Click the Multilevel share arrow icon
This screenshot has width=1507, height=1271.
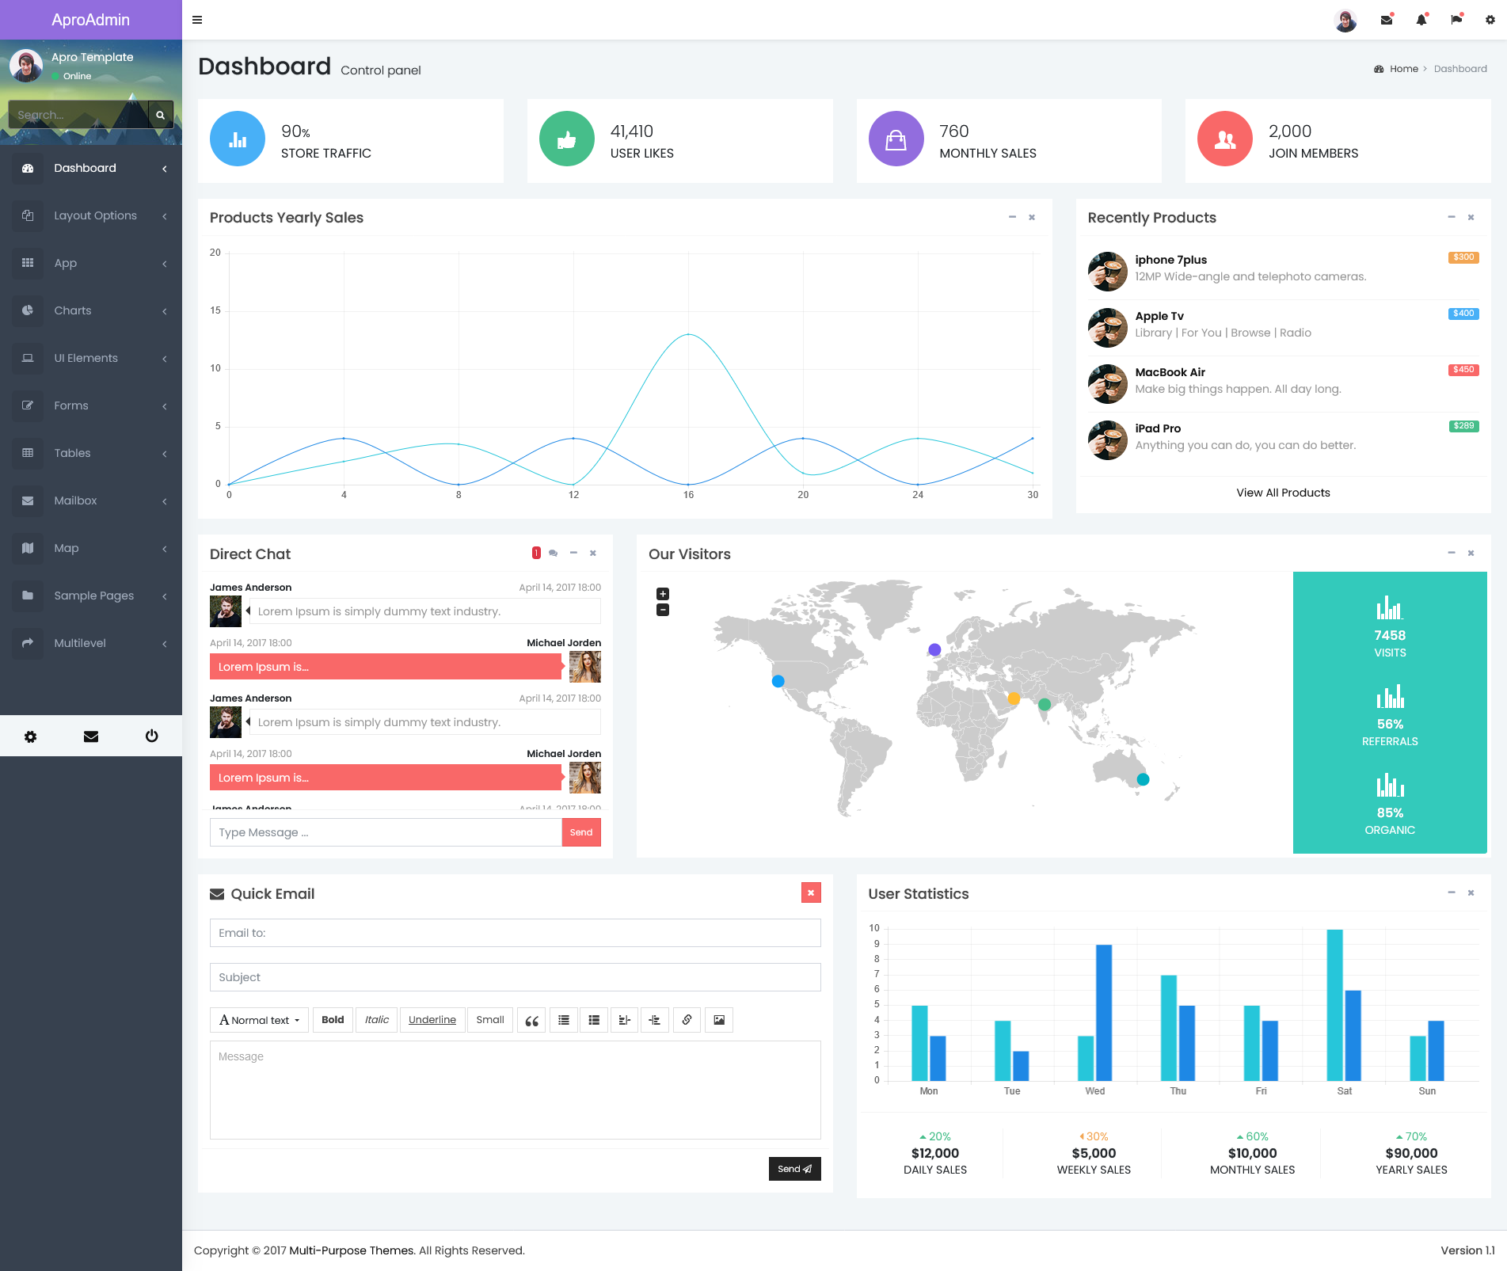pos(28,643)
